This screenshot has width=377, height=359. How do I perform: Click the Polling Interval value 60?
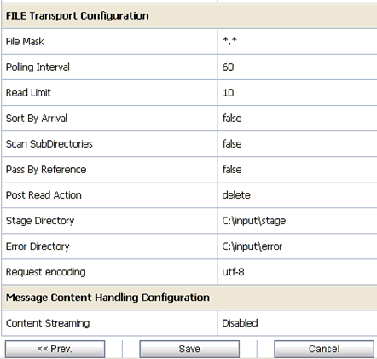coord(228,67)
